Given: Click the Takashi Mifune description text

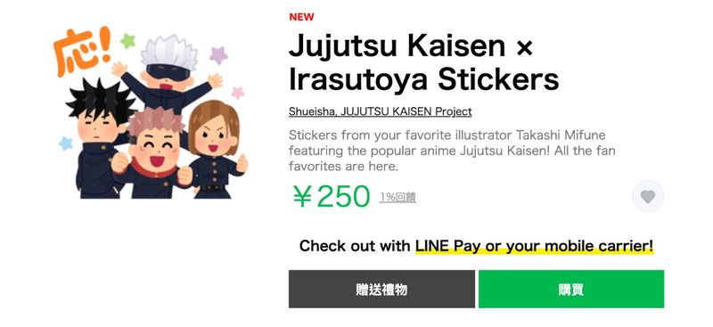Looking at the screenshot, I should (x=452, y=151).
